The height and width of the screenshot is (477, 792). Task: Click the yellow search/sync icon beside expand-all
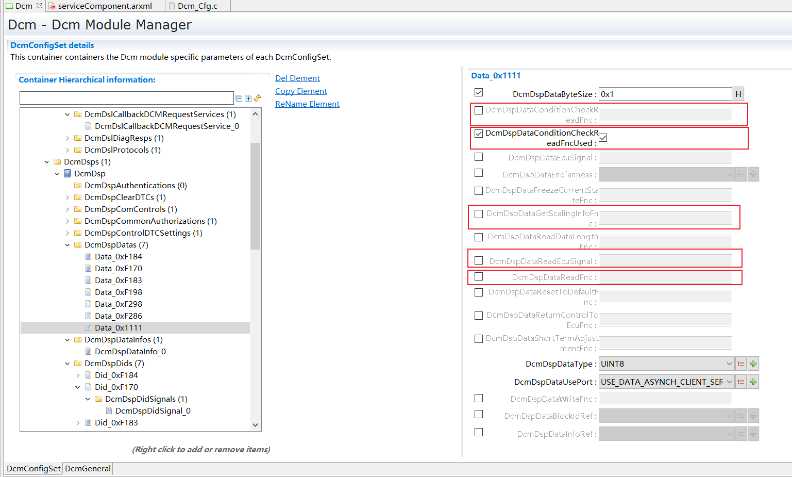click(x=257, y=98)
